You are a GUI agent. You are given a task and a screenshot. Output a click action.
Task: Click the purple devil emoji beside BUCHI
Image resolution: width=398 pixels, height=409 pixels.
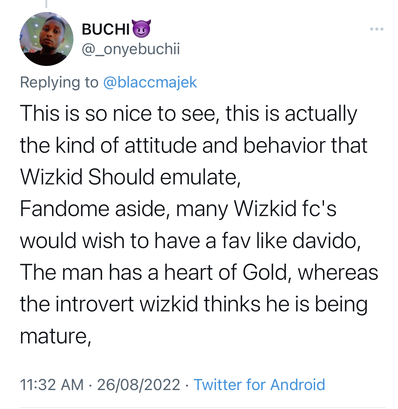click(x=141, y=28)
